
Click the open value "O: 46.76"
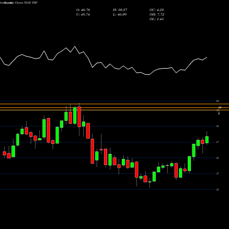[83, 10]
